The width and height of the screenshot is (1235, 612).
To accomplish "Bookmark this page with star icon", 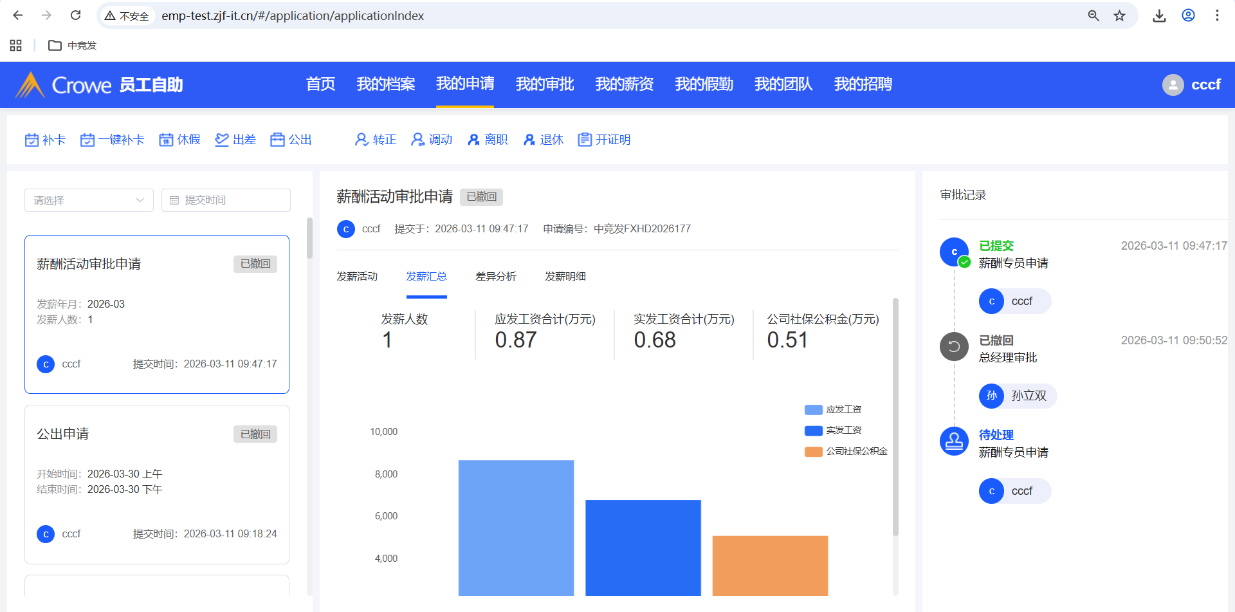I will pyautogui.click(x=1120, y=15).
